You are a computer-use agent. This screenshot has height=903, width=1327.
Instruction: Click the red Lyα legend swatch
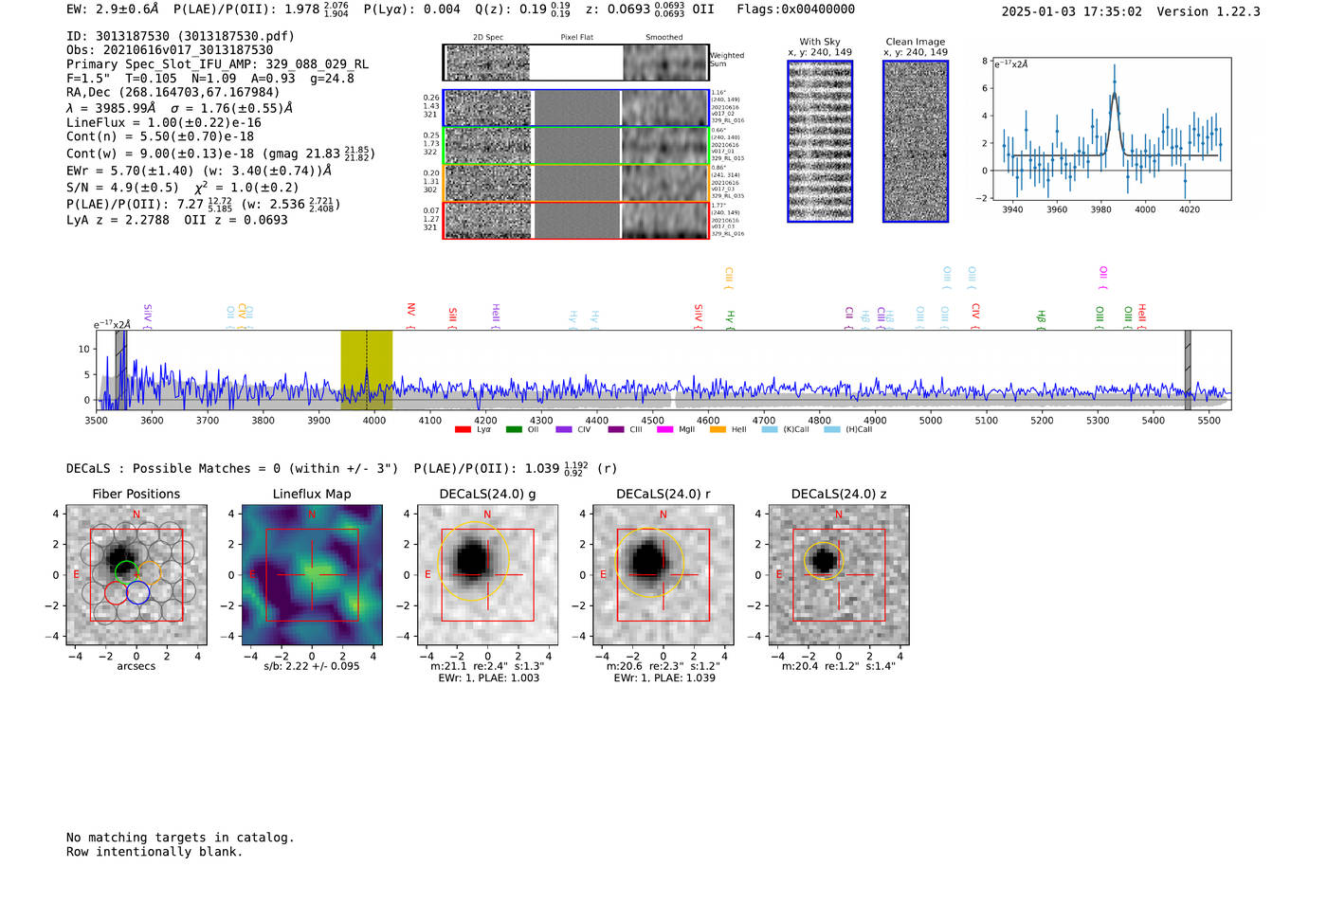463,430
